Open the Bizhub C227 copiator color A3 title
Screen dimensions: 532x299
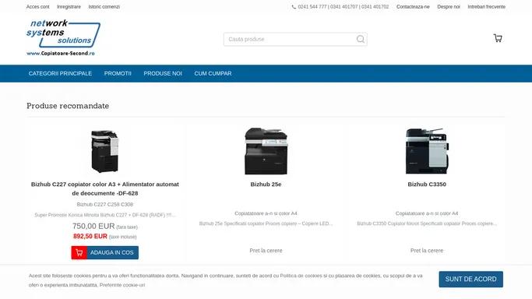tap(105, 189)
